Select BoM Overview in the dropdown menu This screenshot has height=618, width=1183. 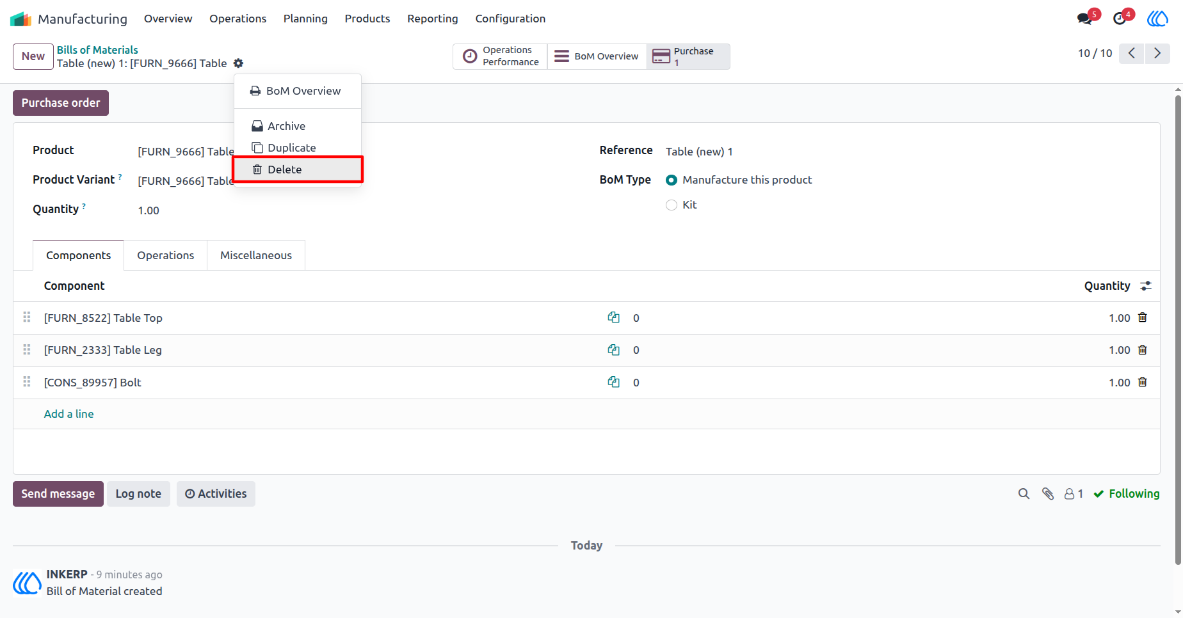[298, 91]
